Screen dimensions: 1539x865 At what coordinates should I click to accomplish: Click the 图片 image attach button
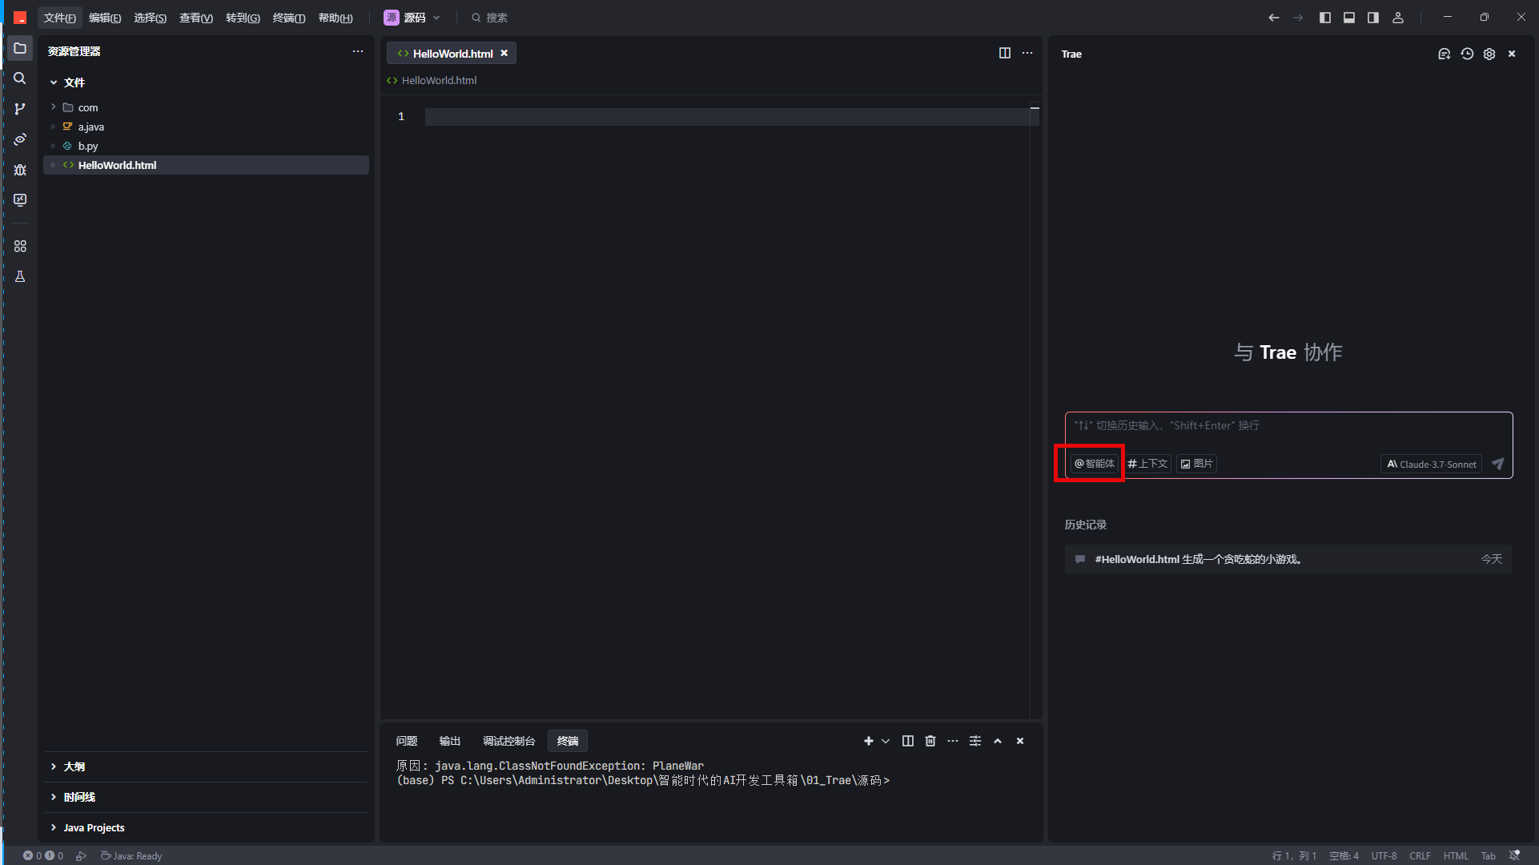(1197, 463)
